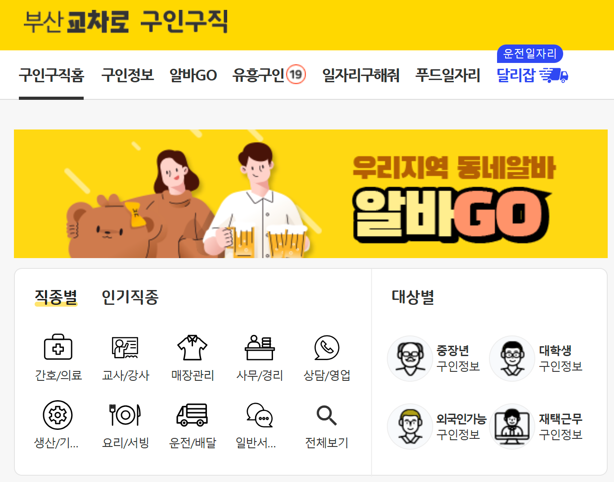The height and width of the screenshot is (482, 614).
Task: Go to the 알바GO menu item
Action: click(x=193, y=75)
